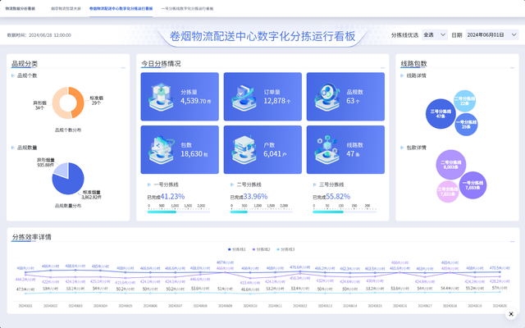
Task: Click the light 异形烟 donut segment
Action: [x=57, y=104]
